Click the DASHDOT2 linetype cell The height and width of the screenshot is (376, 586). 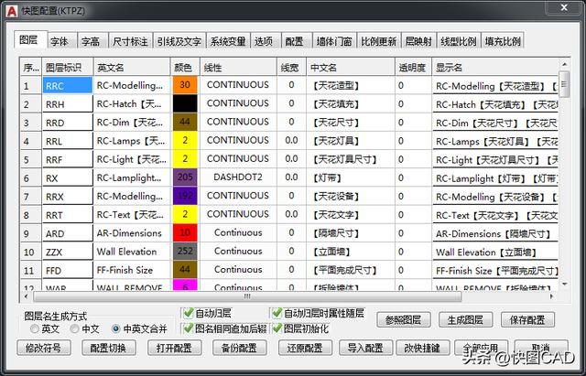238,177
